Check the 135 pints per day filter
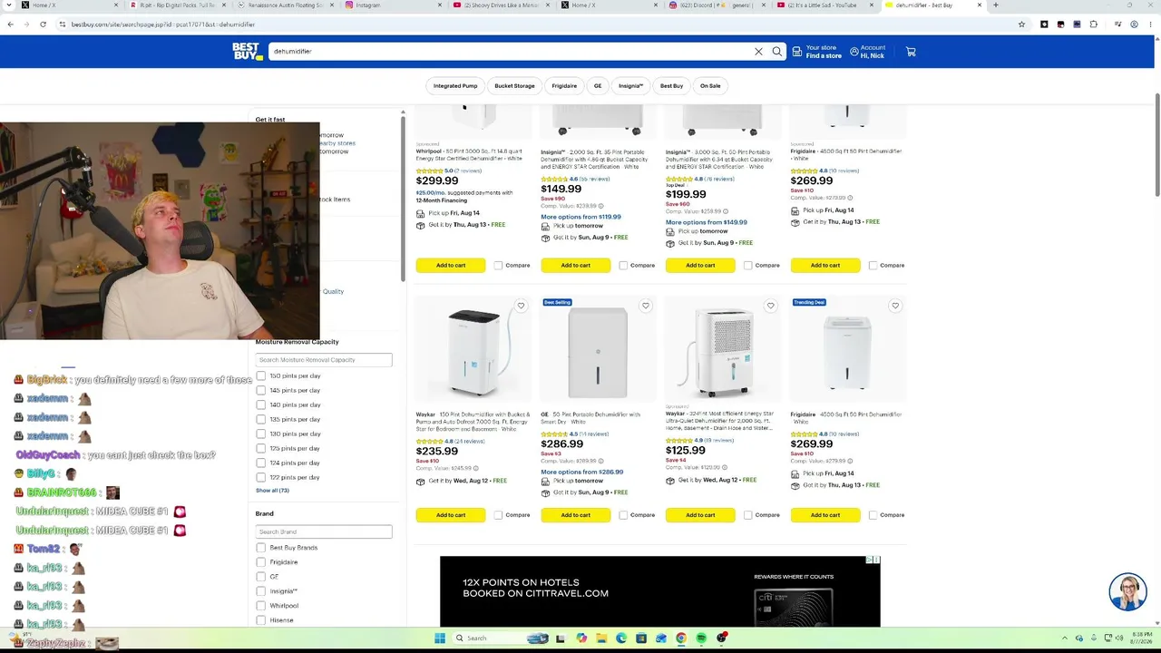 [261, 419]
